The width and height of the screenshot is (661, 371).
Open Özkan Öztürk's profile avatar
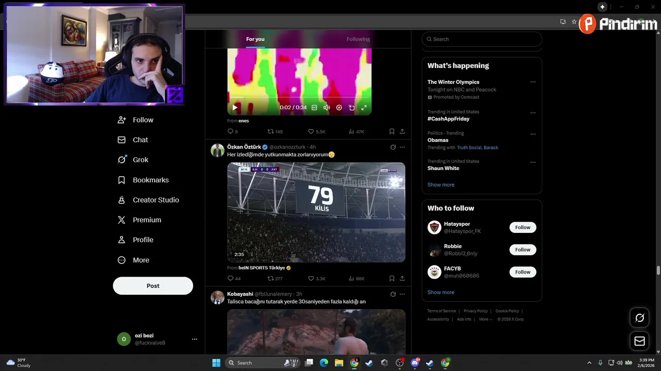217,150
